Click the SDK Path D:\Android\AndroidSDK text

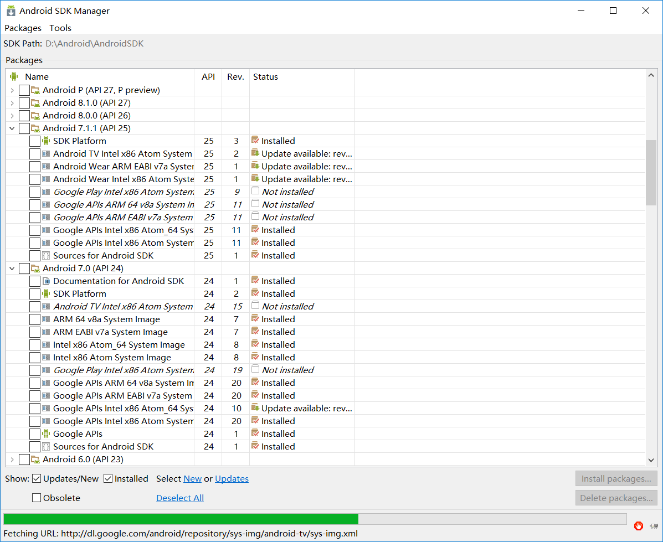pyautogui.click(x=95, y=44)
